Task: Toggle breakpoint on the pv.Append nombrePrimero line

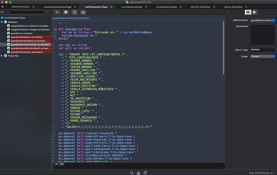Action: (x=53, y=136)
